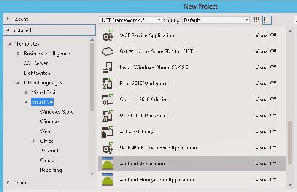Select 'Get Windows Azure SDK for .NET'
Image resolution: width=297 pixels, height=192 pixels.
(156, 51)
